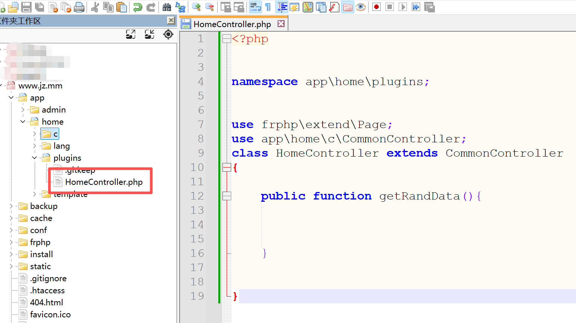Toggle word wrap in toolbar
Screen dimensions: 576x323
[x=255, y=7]
